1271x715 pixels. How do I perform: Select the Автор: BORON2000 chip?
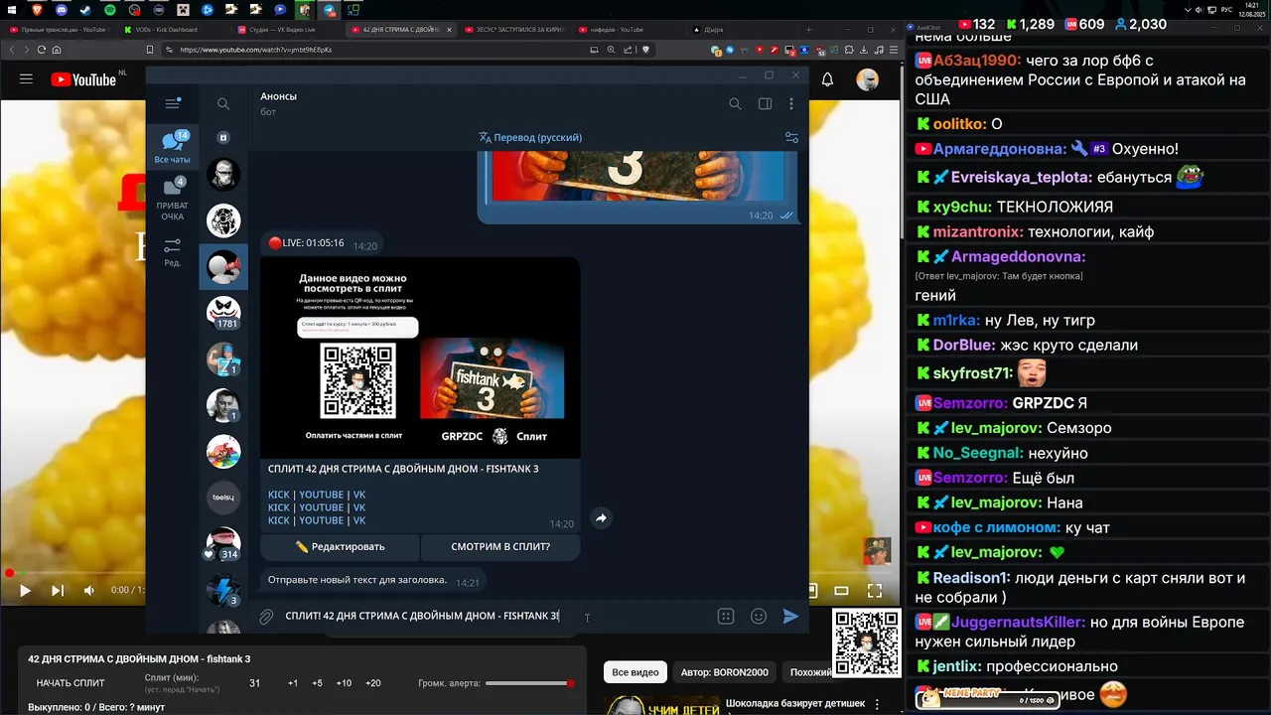pos(725,672)
